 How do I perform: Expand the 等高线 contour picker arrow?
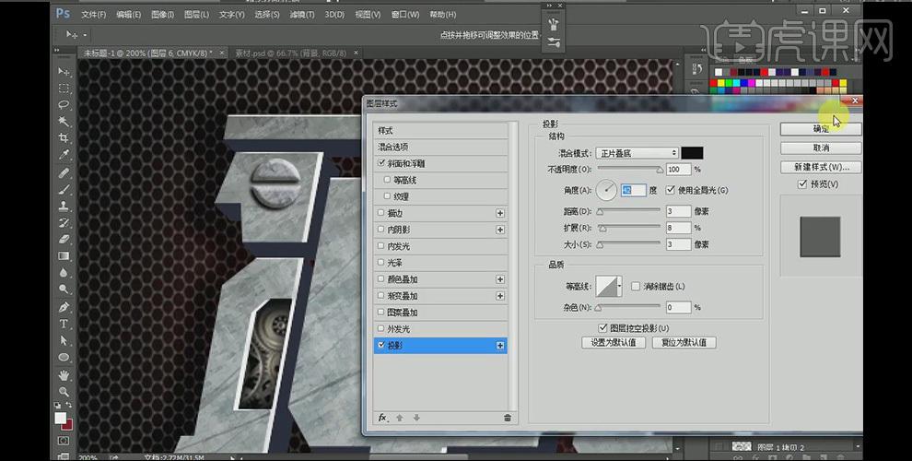tap(620, 287)
